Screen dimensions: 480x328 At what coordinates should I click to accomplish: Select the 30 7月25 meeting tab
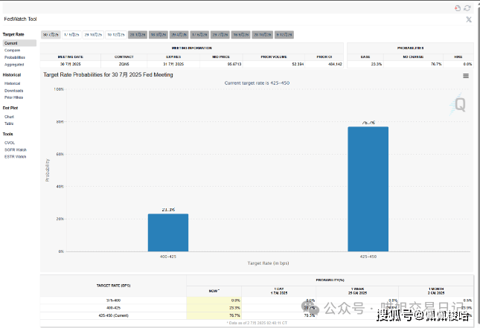tap(51, 35)
